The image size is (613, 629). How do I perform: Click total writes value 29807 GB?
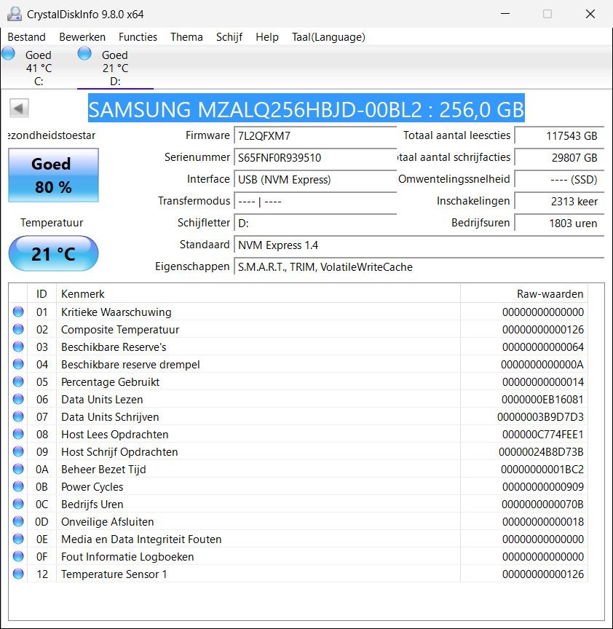pos(559,157)
